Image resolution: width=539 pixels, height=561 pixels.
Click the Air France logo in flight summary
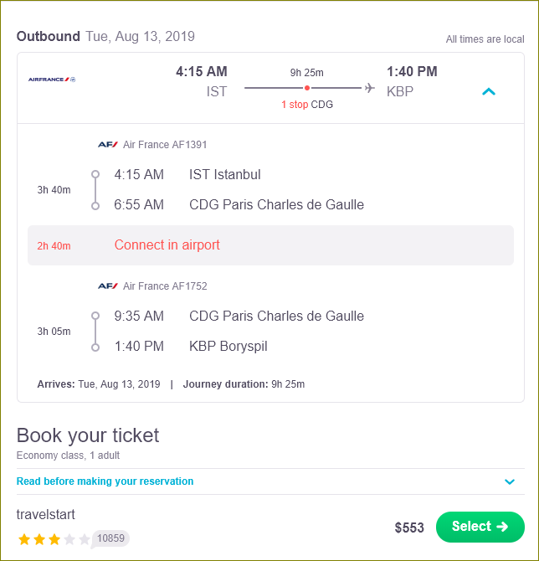click(52, 80)
